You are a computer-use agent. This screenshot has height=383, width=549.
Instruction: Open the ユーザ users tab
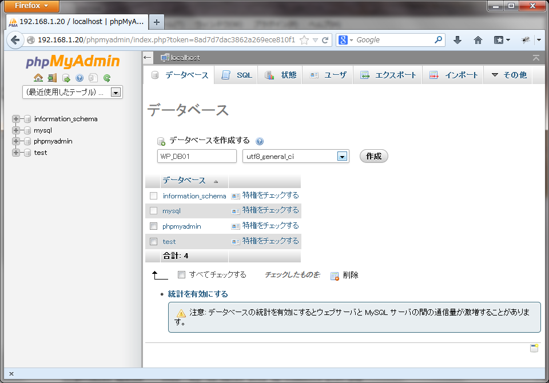click(328, 75)
